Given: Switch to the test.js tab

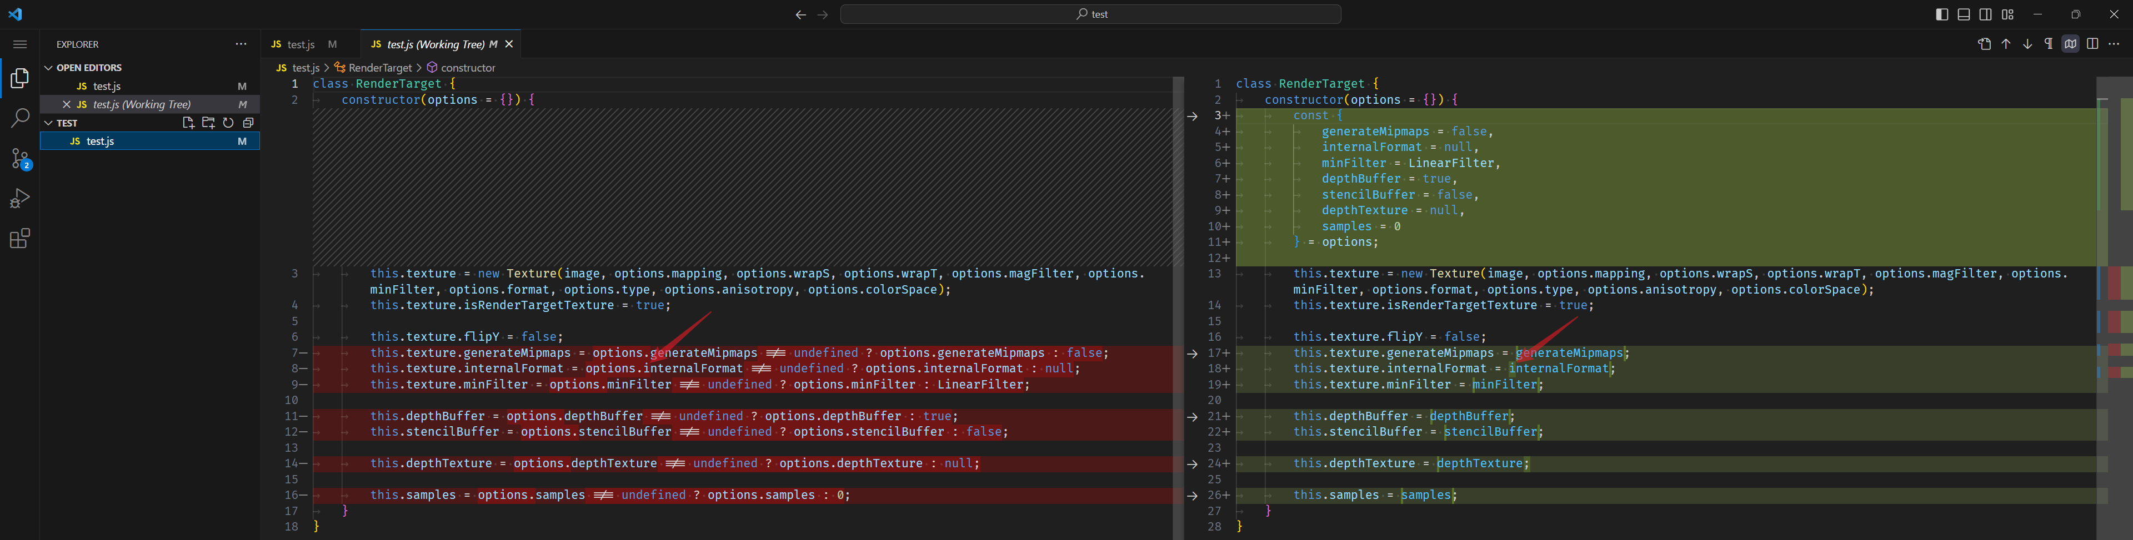Looking at the screenshot, I should [x=302, y=44].
